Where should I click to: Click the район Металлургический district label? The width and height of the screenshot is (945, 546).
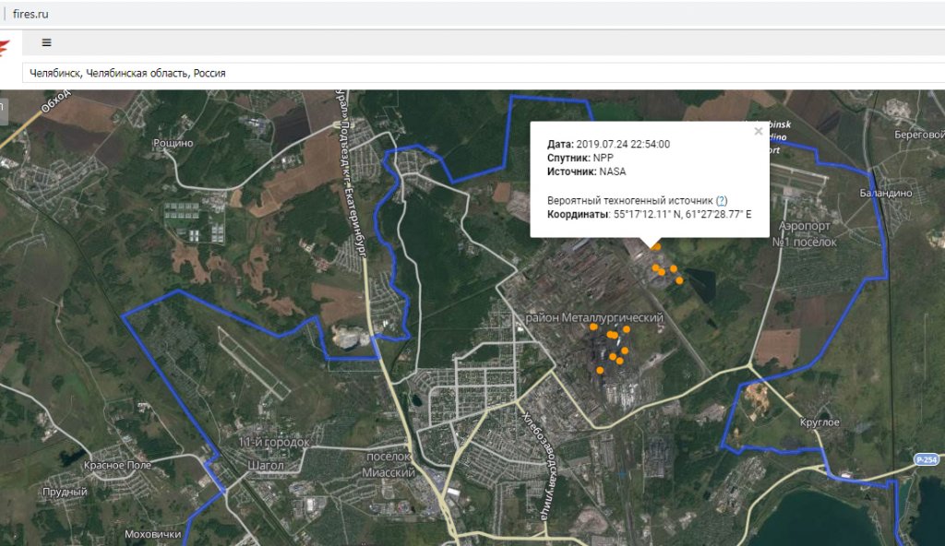[x=594, y=317]
